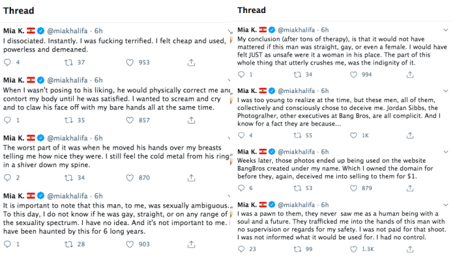Reply to the tweet with 857 likes
Image resolution: width=453 pixels, height=257 pixels.
click(7, 120)
